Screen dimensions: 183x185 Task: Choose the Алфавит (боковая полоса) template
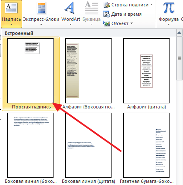88,71
